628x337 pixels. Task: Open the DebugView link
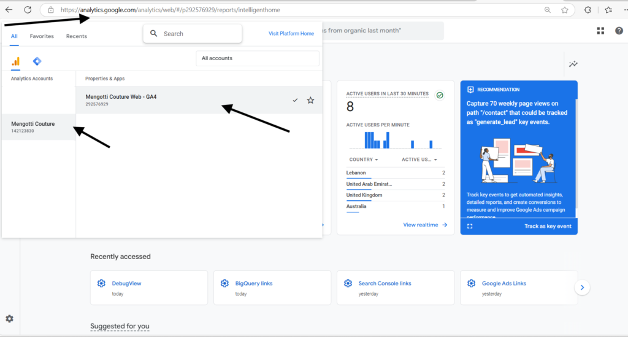point(126,284)
